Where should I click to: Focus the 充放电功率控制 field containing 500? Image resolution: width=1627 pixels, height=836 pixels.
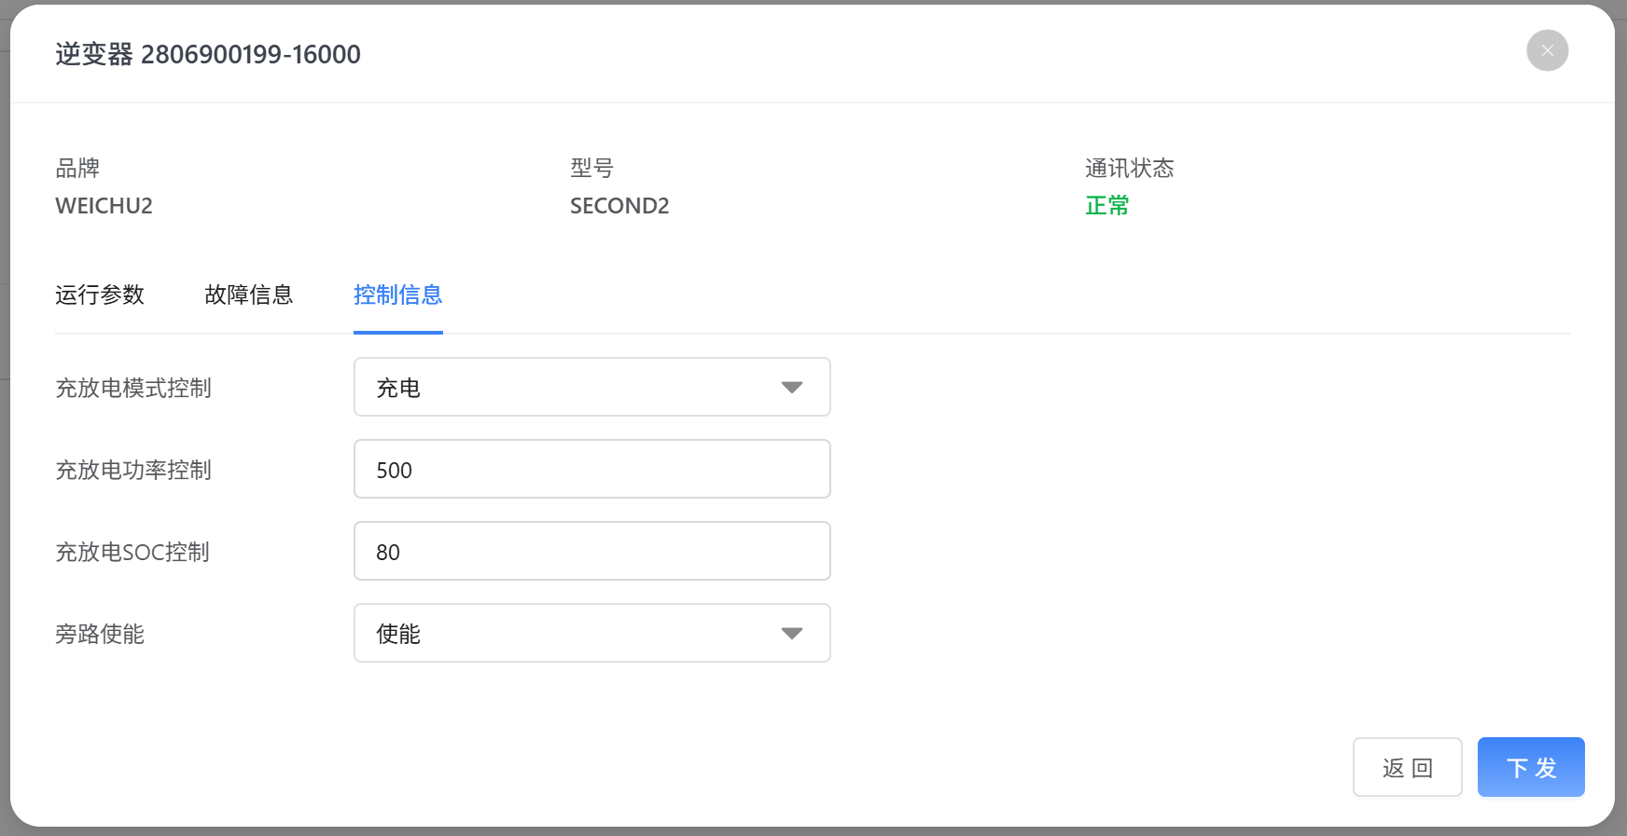pos(591,470)
